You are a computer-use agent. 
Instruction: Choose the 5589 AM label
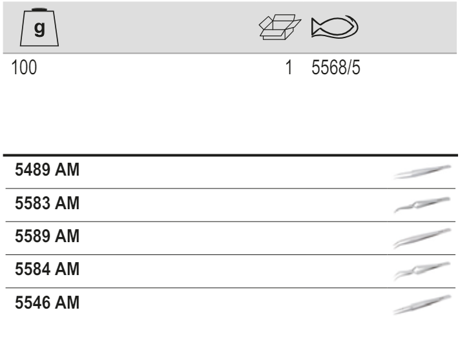(46, 237)
